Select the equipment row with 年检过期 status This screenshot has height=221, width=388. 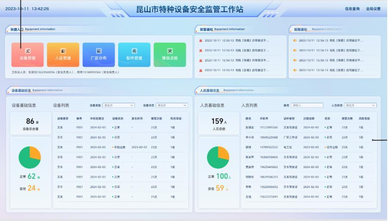point(119,147)
